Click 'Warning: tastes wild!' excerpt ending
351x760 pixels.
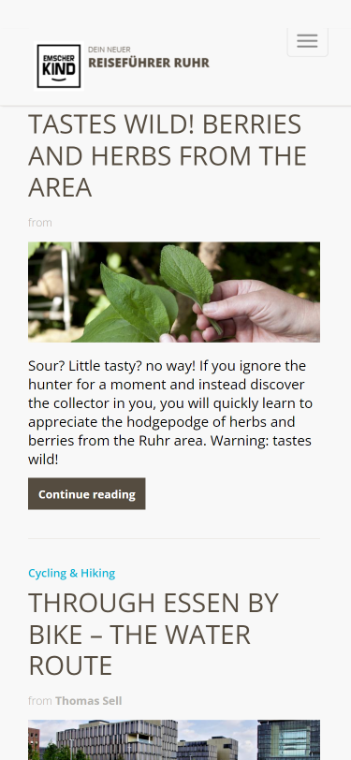tap(169, 450)
